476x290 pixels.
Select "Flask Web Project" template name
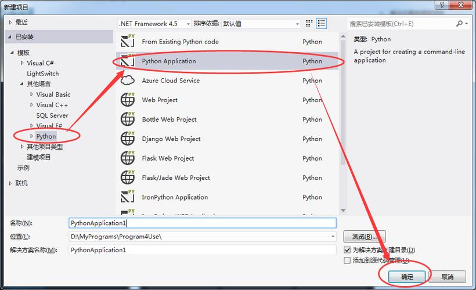pos(168,158)
